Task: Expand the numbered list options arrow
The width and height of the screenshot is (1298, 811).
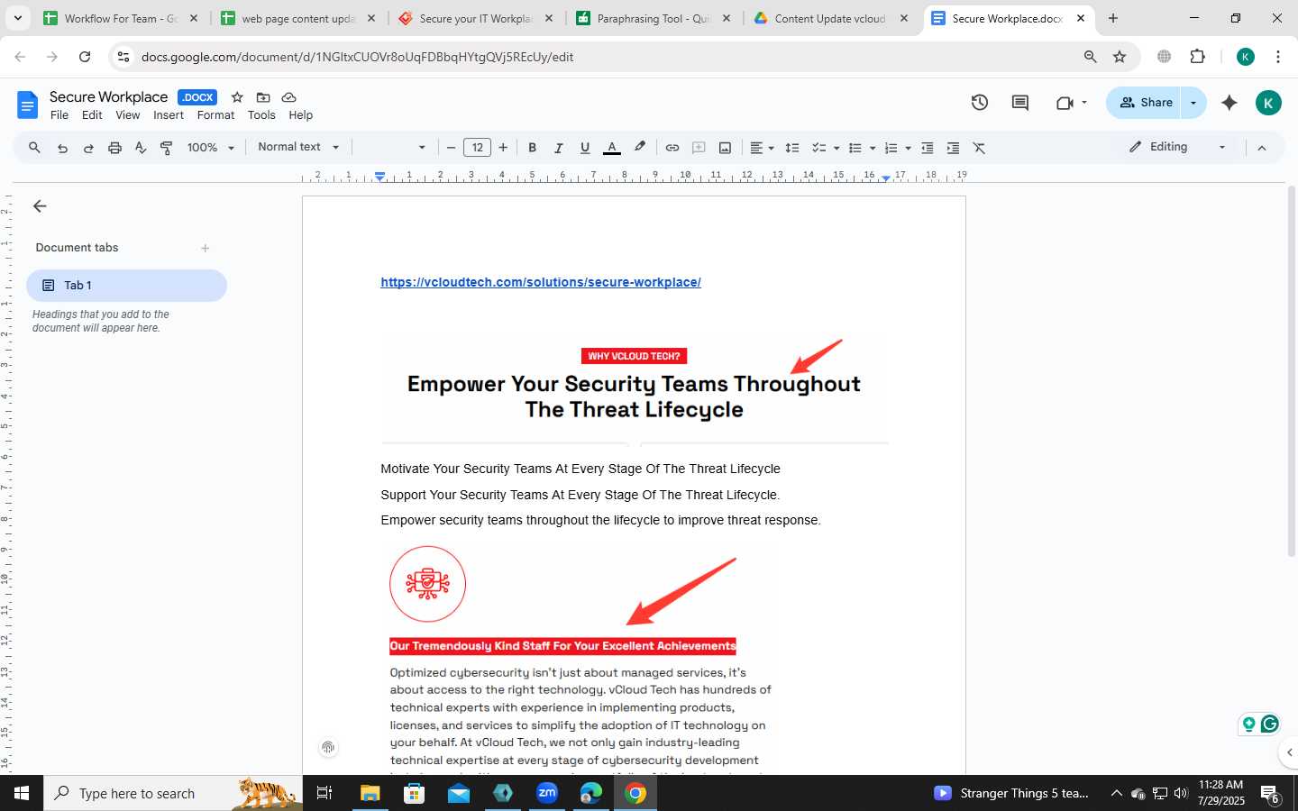Action: tap(908, 148)
